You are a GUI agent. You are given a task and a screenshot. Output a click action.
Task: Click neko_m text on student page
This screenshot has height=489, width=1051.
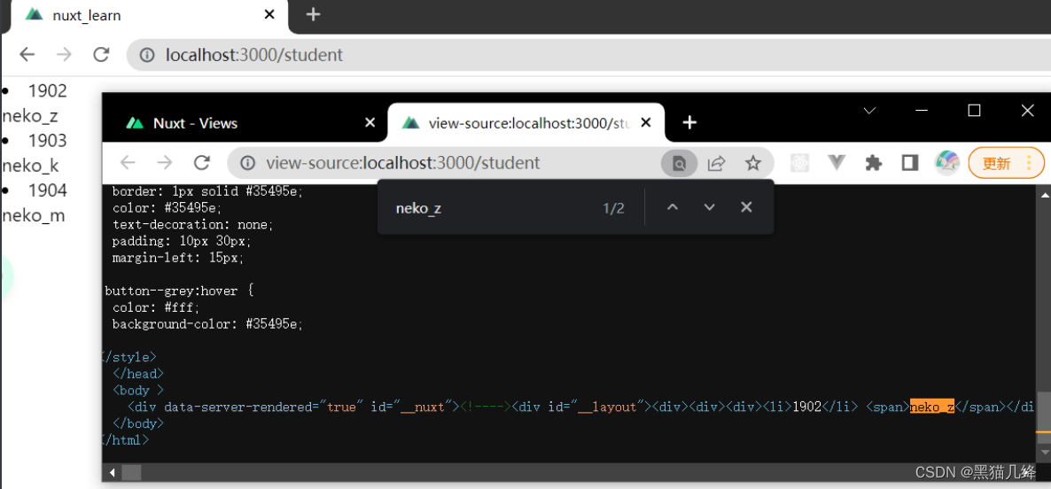pyautogui.click(x=34, y=216)
